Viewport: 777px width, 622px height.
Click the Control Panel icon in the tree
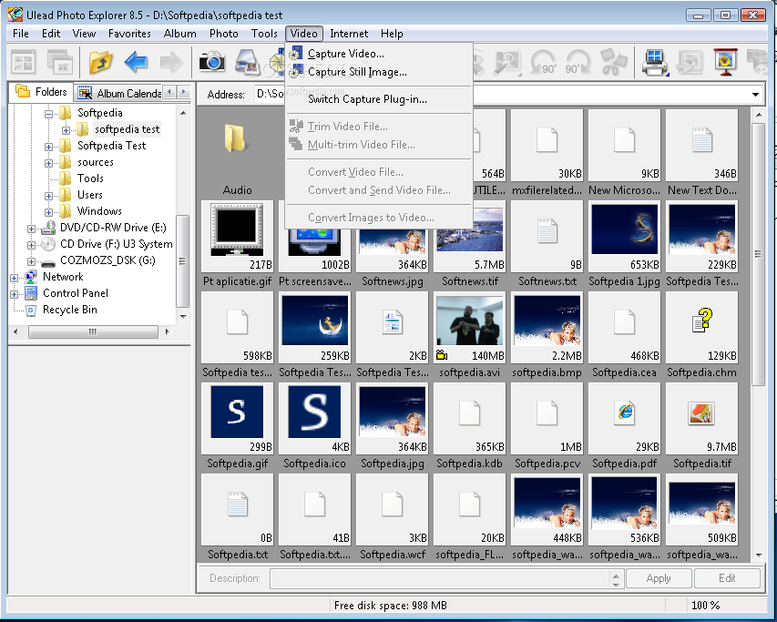point(31,293)
